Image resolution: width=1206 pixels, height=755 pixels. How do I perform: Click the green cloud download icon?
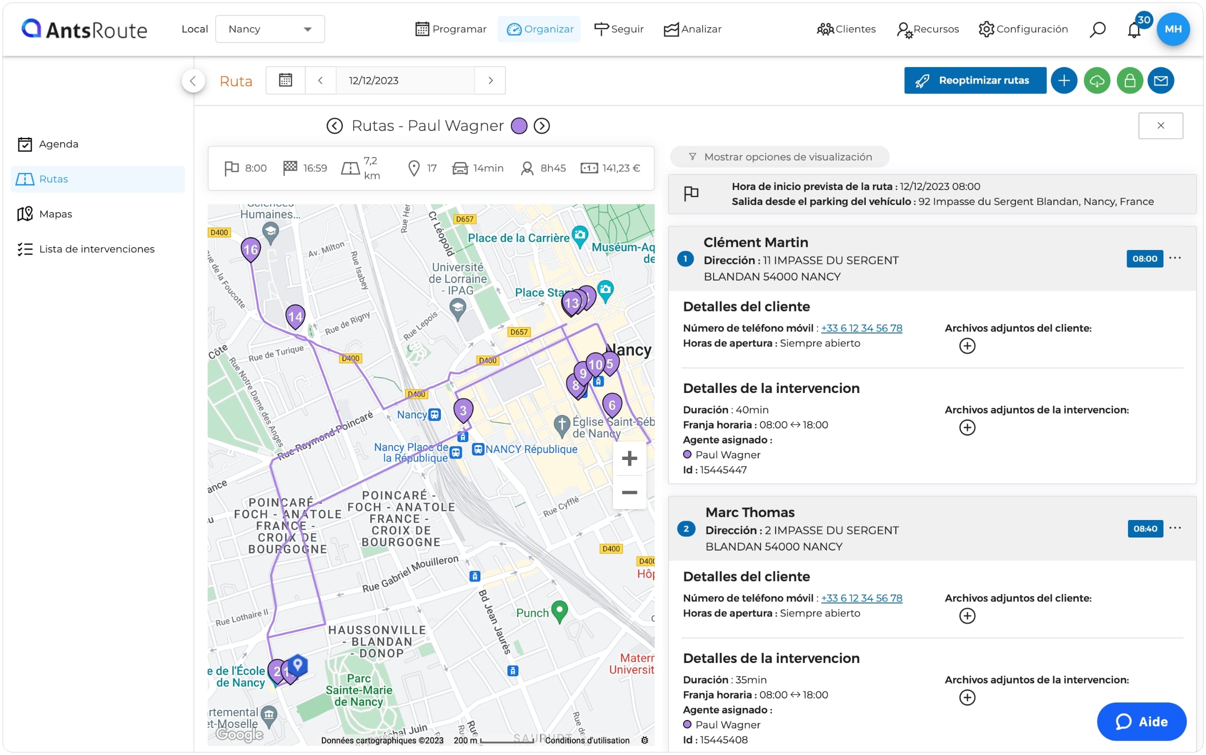(x=1097, y=80)
